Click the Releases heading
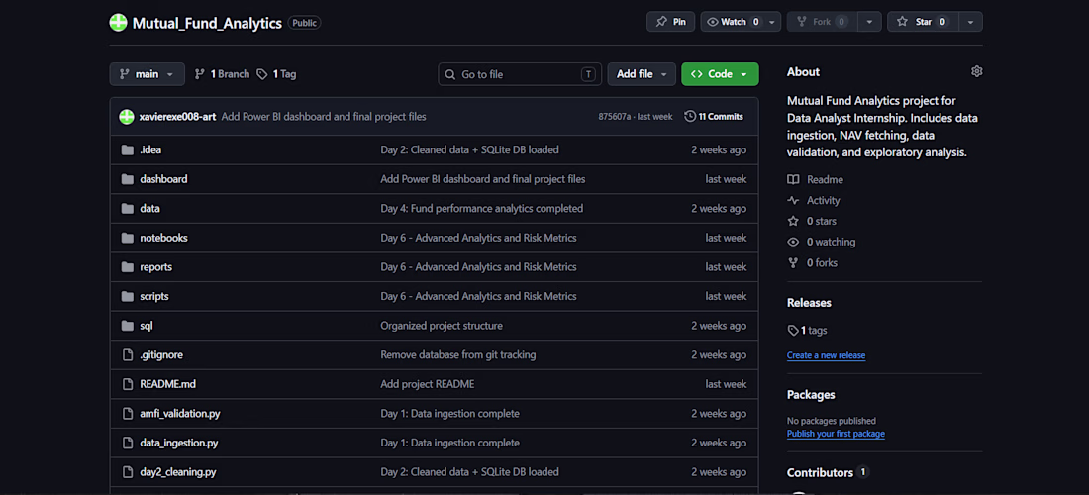This screenshot has height=495, width=1089. (x=809, y=303)
